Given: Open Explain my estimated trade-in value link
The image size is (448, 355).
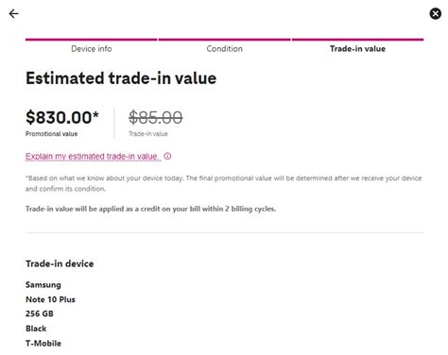Looking at the screenshot, I should [x=93, y=156].
